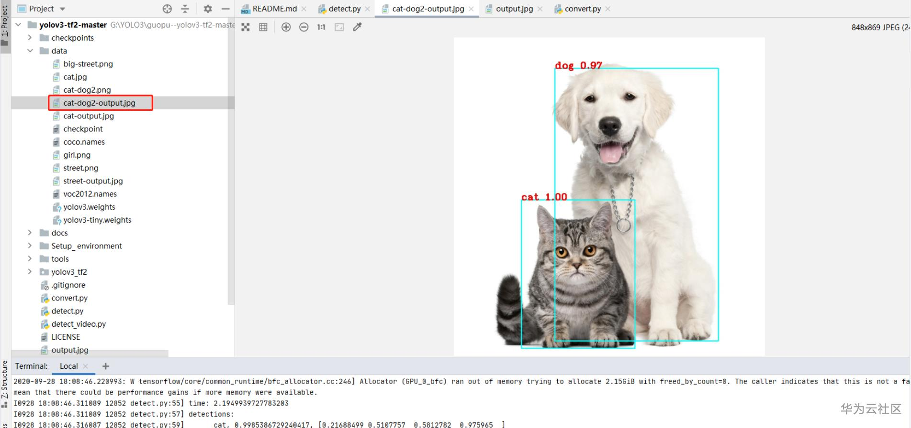
Task: Close the cat-dog2-output.jpg tab
Action: coord(471,9)
